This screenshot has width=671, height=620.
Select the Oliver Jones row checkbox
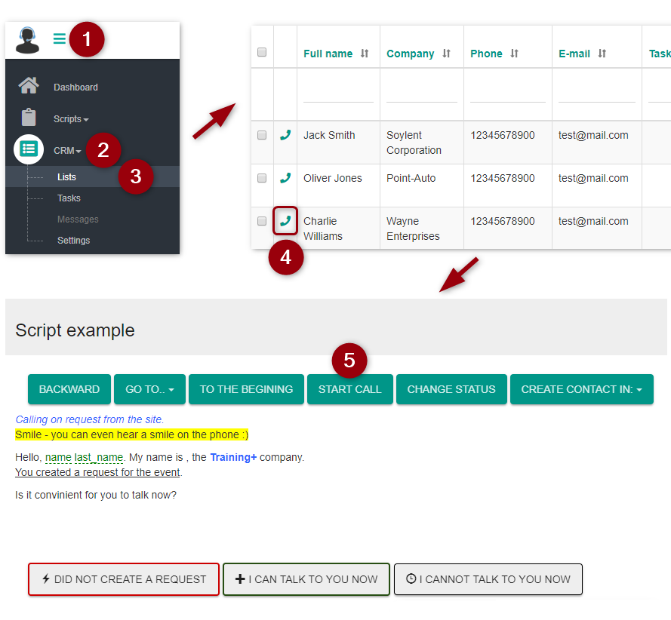click(262, 178)
